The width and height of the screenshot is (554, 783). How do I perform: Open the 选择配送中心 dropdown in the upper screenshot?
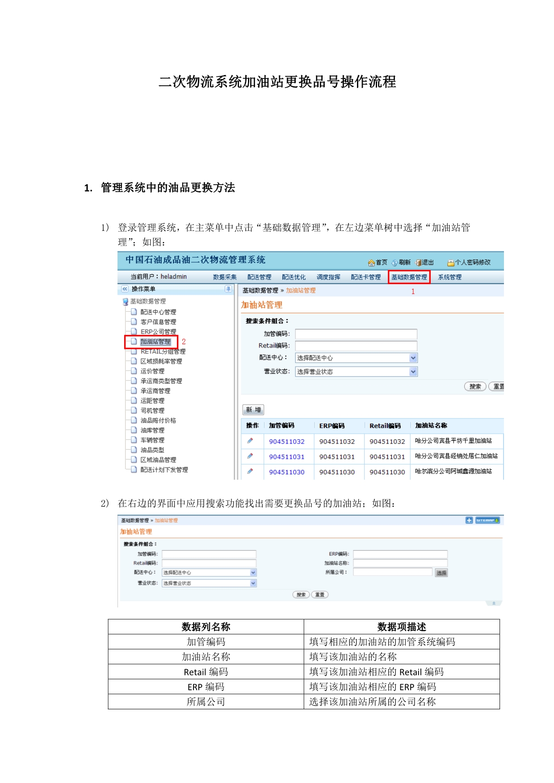pyautogui.click(x=413, y=358)
